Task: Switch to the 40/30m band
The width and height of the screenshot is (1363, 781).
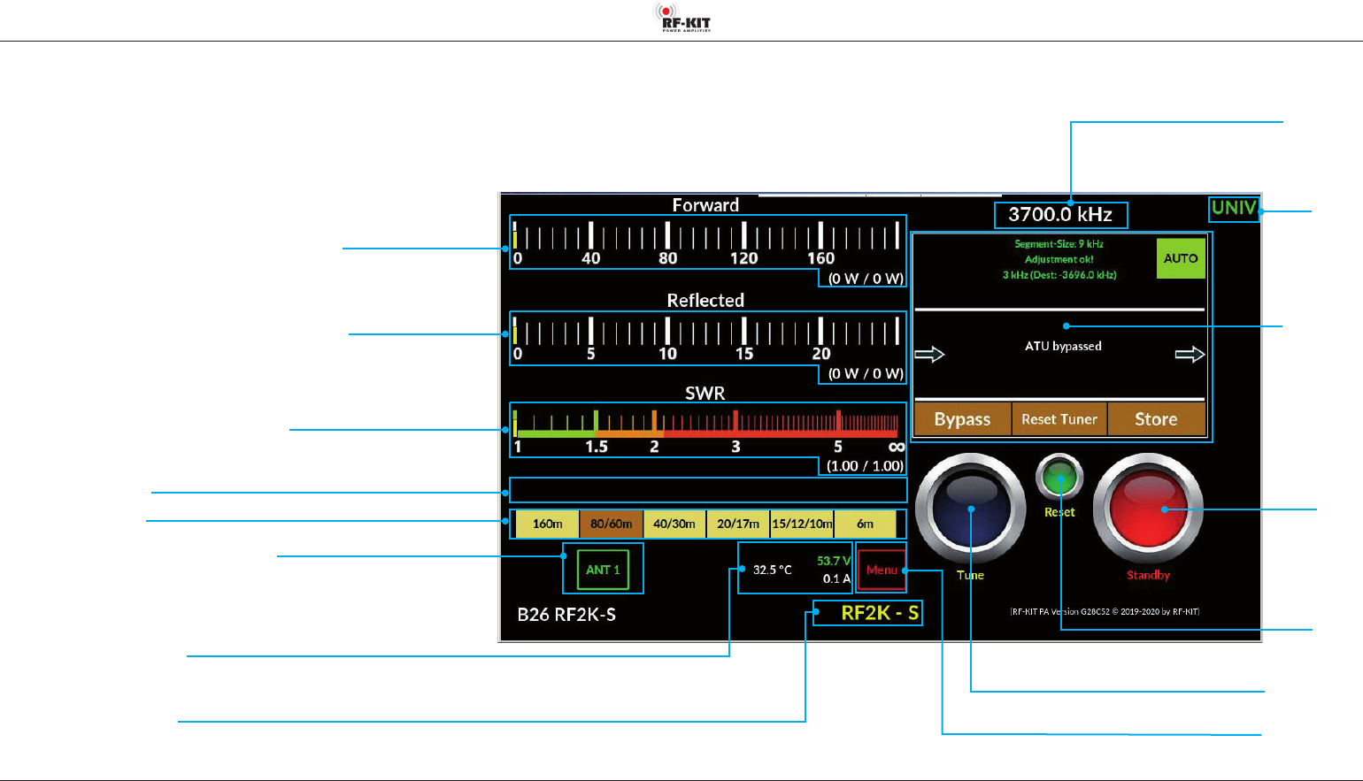Action: click(674, 524)
